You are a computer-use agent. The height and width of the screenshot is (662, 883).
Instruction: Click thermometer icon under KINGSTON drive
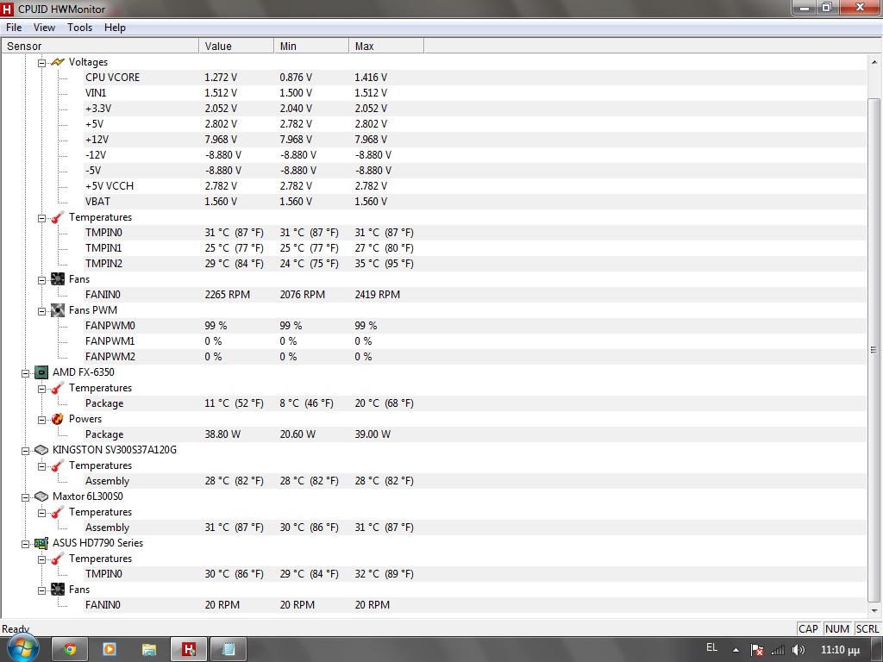[x=58, y=465]
